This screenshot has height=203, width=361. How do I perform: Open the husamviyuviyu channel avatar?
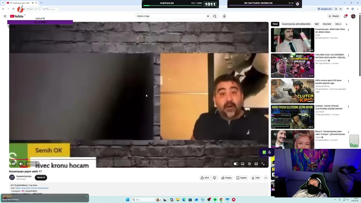tap(12, 177)
